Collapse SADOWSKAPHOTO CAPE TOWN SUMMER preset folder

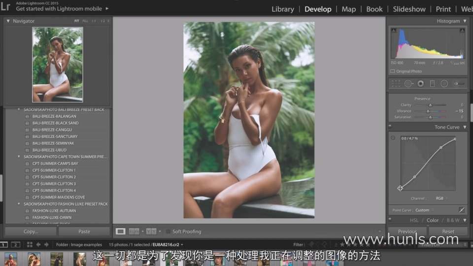19,157
